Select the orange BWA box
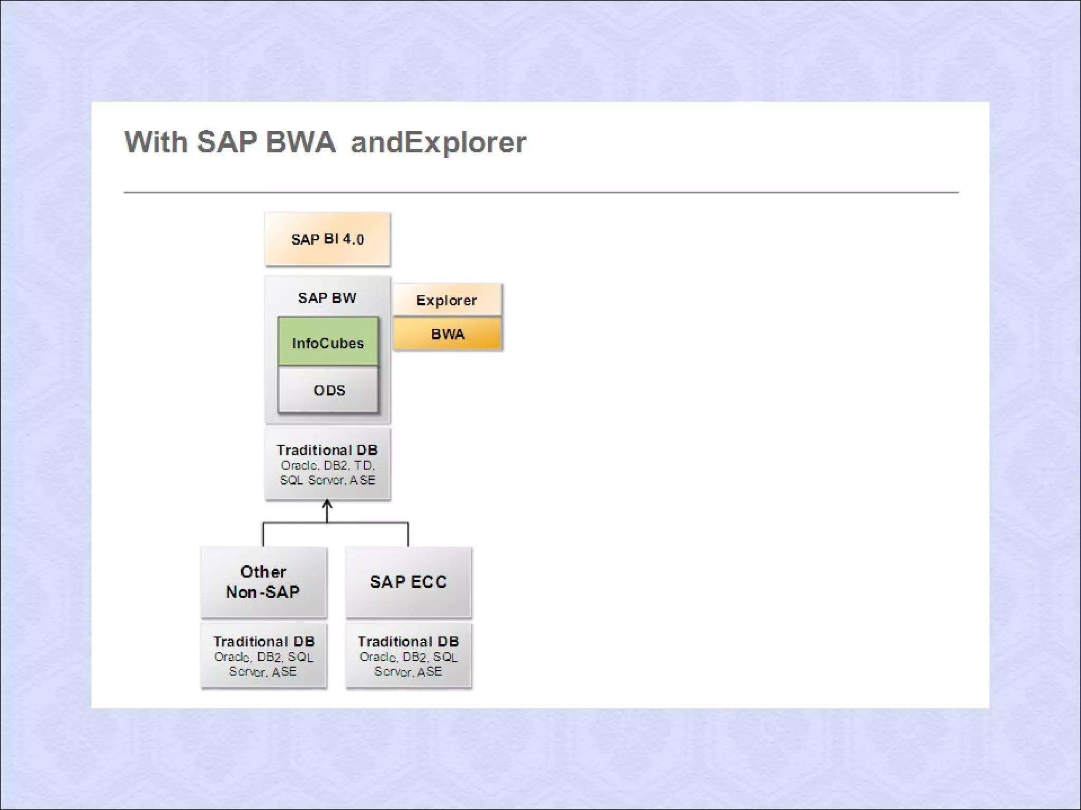The width and height of the screenshot is (1081, 810). coord(447,334)
